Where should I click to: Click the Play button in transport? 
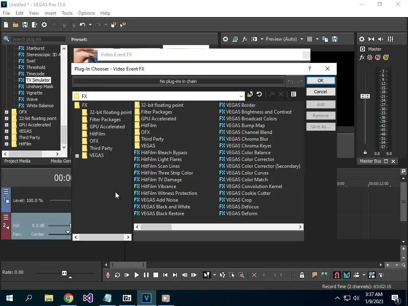pyautogui.click(x=136, y=275)
